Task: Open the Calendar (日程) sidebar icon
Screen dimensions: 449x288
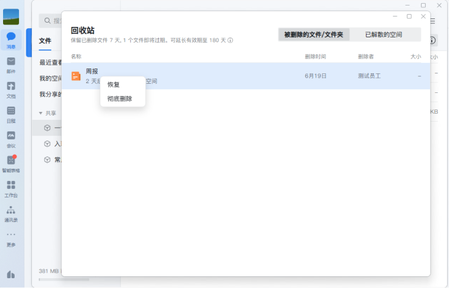Action: tap(11, 114)
